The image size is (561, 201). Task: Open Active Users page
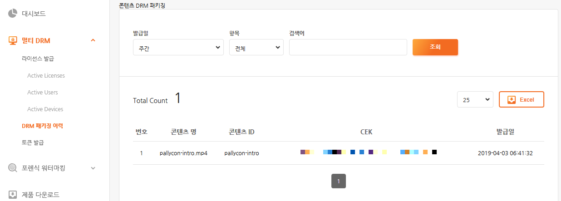[43, 92]
